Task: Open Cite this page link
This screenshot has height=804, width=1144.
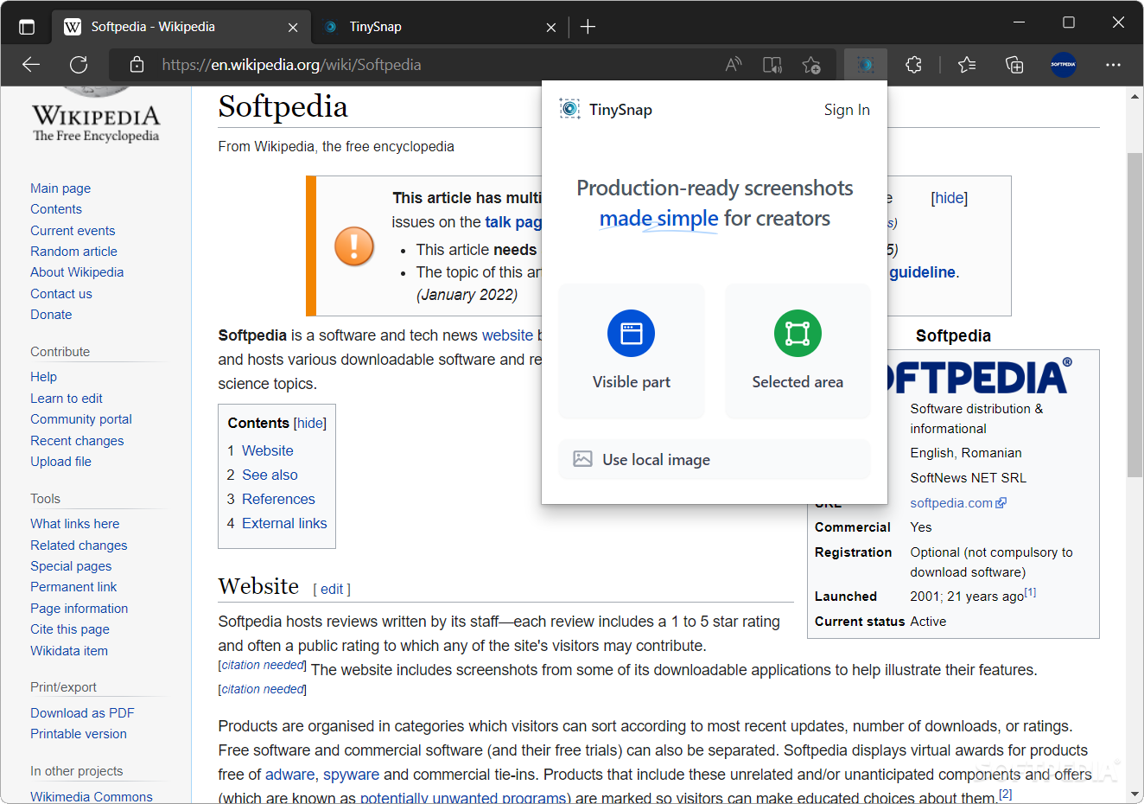Action: (x=70, y=629)
